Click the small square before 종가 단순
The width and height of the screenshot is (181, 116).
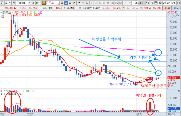click(x=13, y=13)
